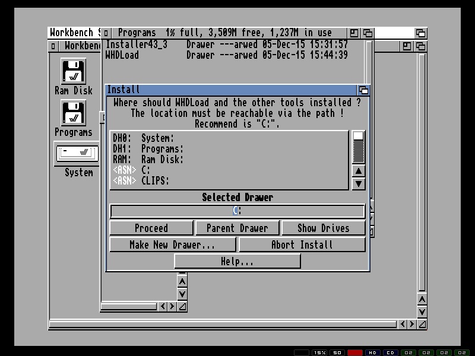Open the Help... button
The image size is (475, 356).
click(237, 261)
